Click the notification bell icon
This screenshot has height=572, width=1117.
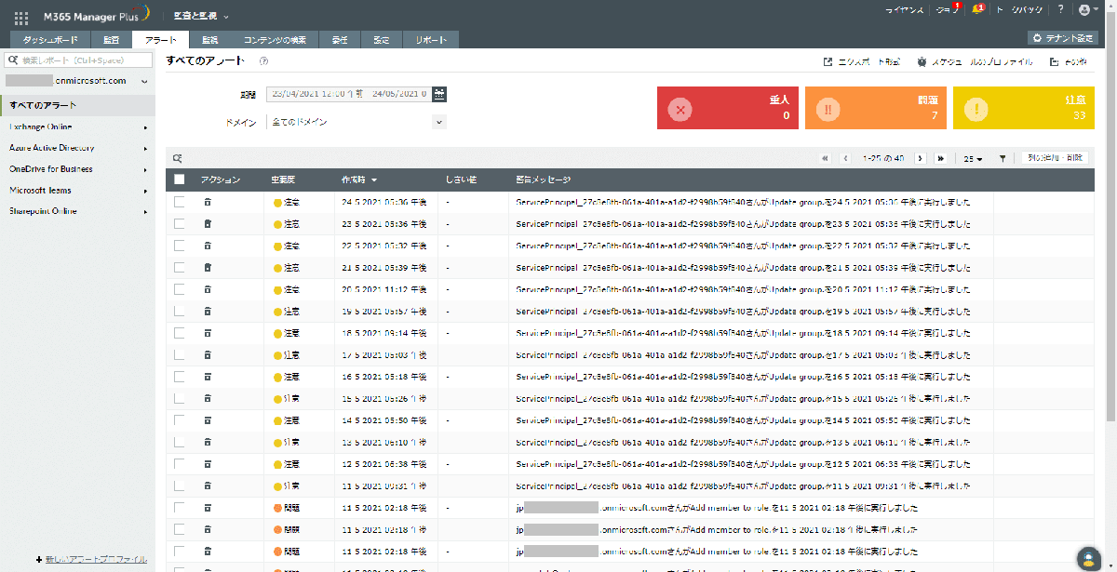pos(976,9)
